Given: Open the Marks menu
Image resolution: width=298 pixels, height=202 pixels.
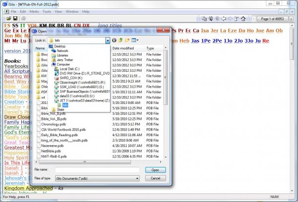Looking at the screenshot, I should pos(33,11).
